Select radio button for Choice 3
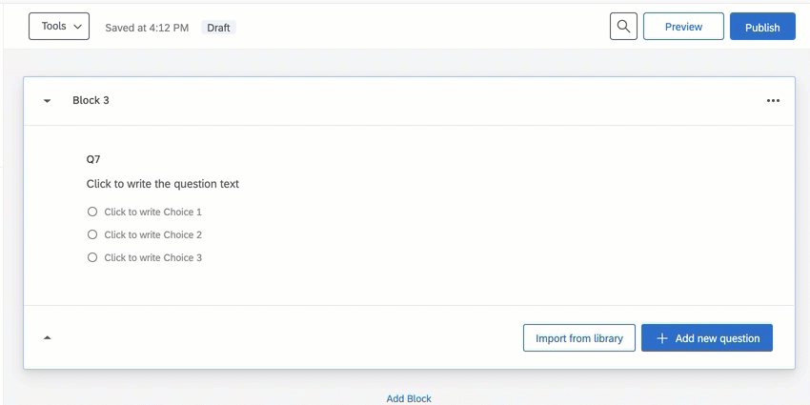 [91, 257]
